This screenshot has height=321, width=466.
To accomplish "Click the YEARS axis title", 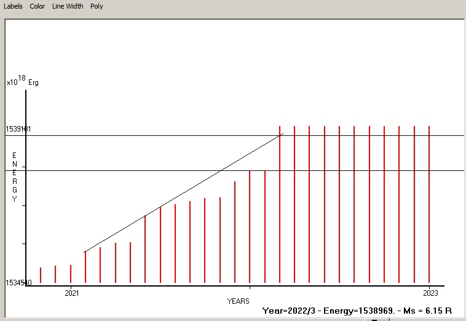I will click(238, 301).
